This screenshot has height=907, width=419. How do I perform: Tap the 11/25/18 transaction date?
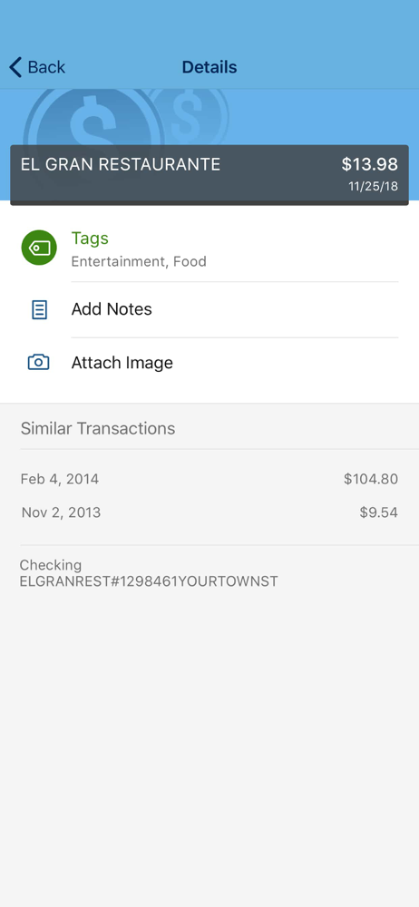pos(374,187)
